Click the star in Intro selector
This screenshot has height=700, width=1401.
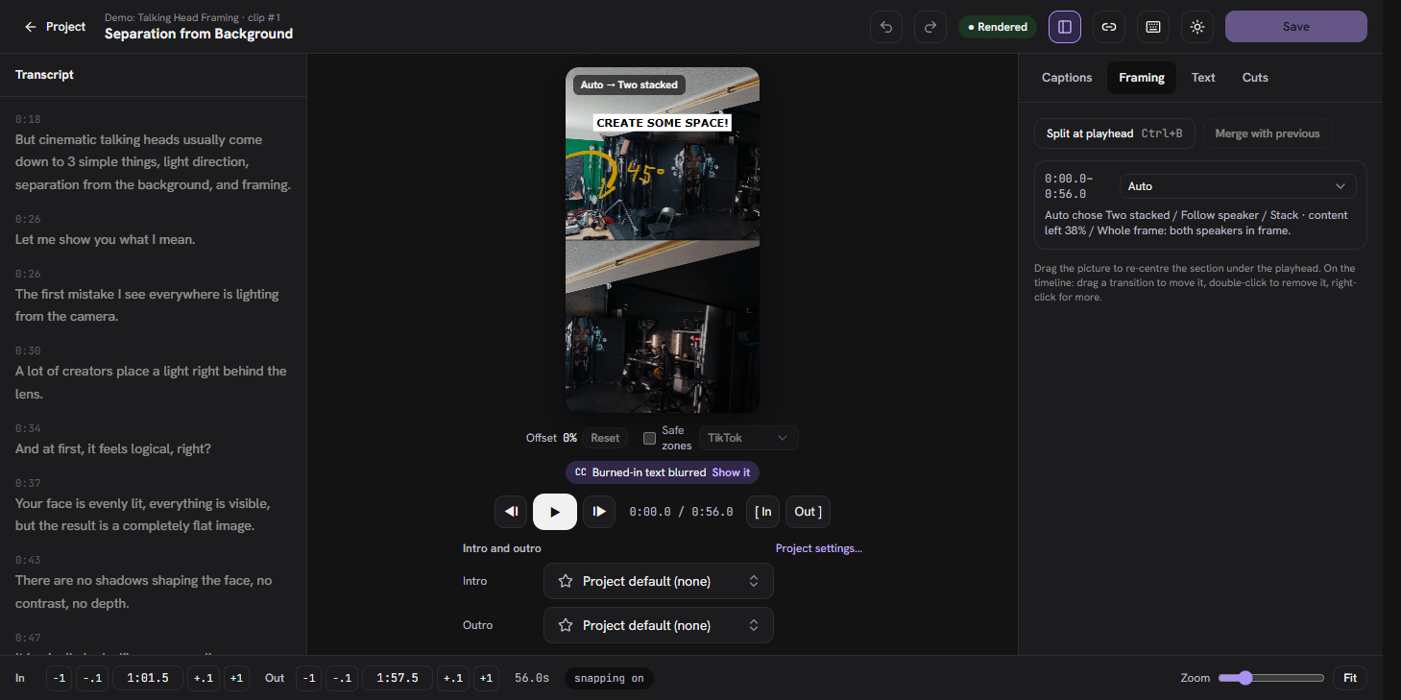566,581
